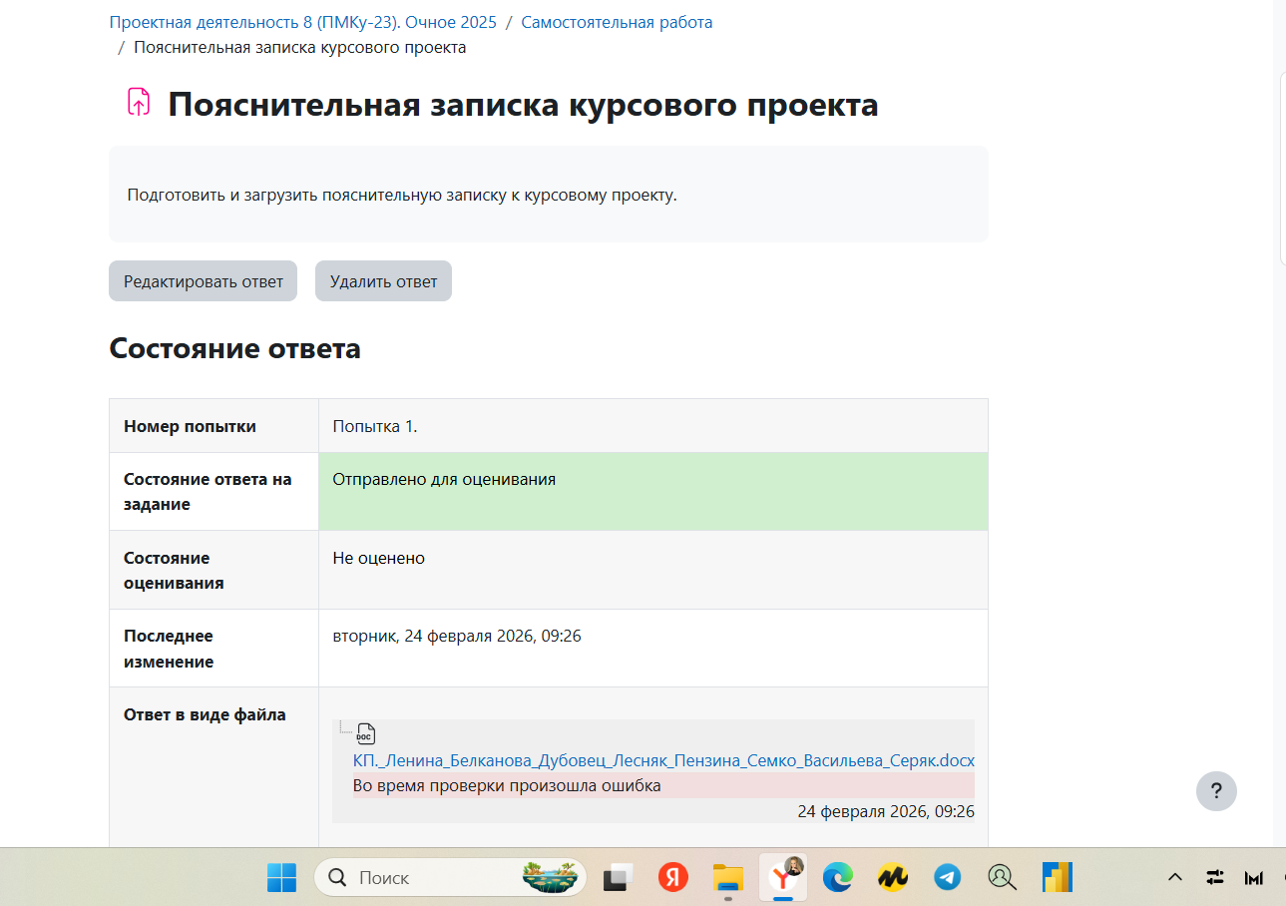
Task: Switch to the active Yandex Browser window
Action: pyautogui.click(x=783, y=875)
